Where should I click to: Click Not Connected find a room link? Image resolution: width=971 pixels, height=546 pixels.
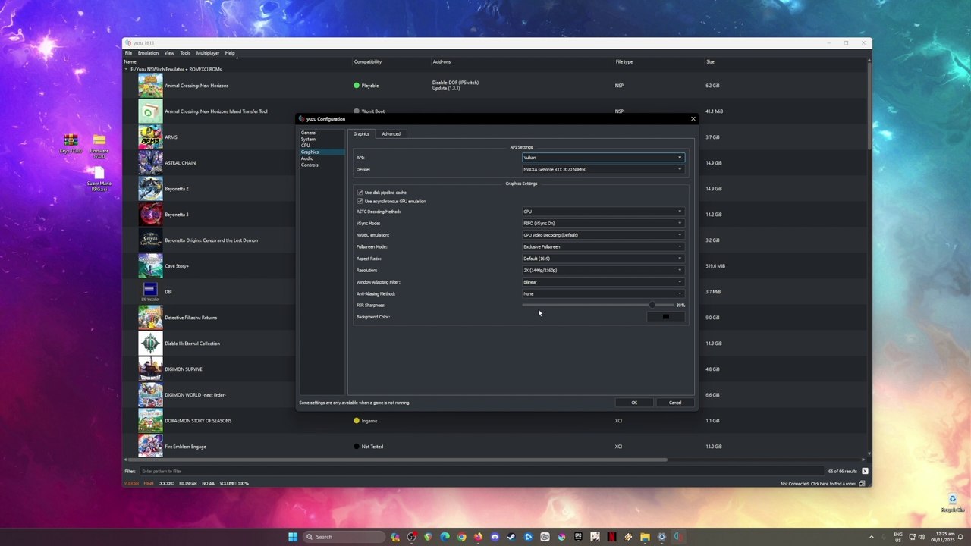(x=819, y=484)
